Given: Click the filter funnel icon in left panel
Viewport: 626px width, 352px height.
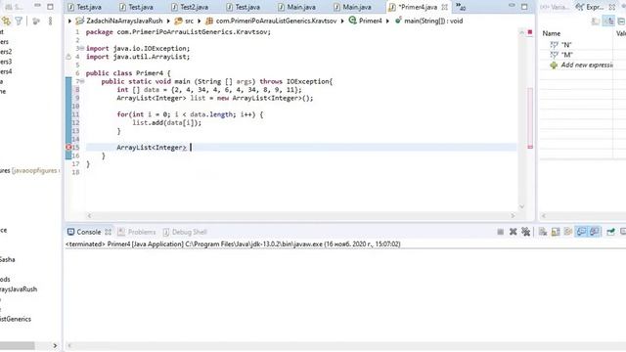Looking at the screenshot, I should tap(19, 21).
